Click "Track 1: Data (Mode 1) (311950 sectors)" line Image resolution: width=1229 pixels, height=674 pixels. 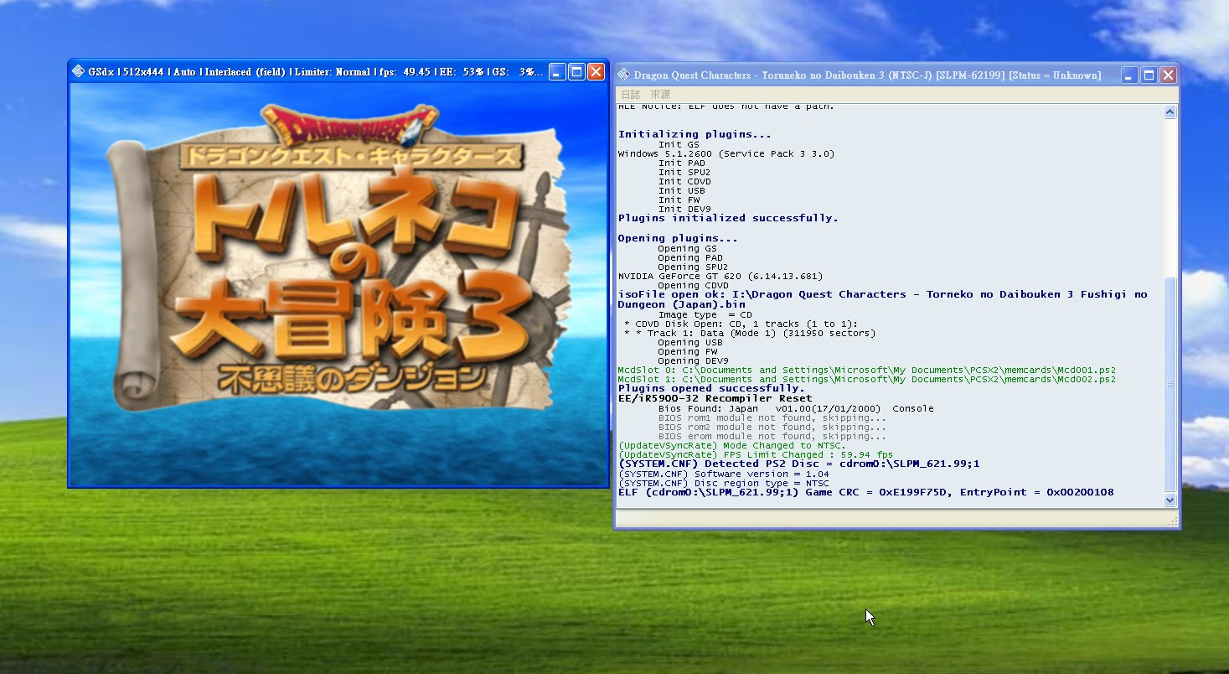pos(750,334)
